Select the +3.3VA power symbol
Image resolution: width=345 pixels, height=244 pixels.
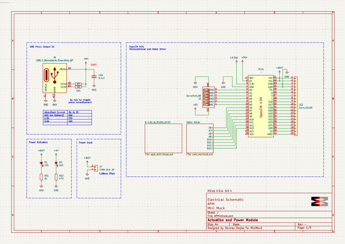pyautogui.click(x=233, y=58)
